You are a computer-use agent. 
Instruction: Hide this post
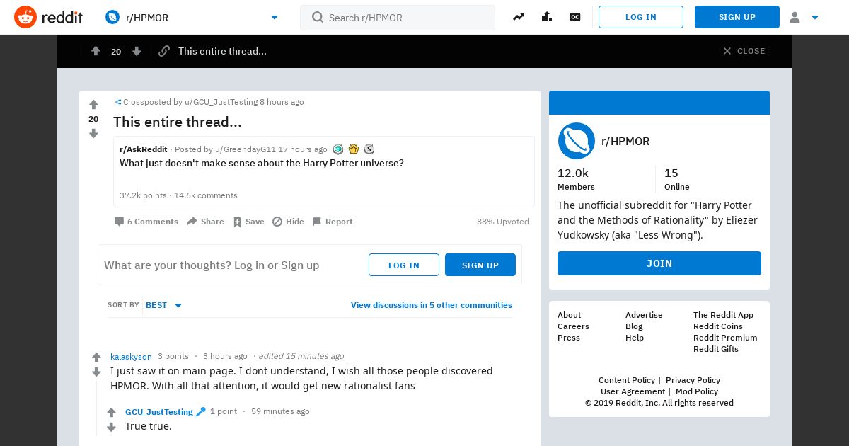tap(288, 222)
